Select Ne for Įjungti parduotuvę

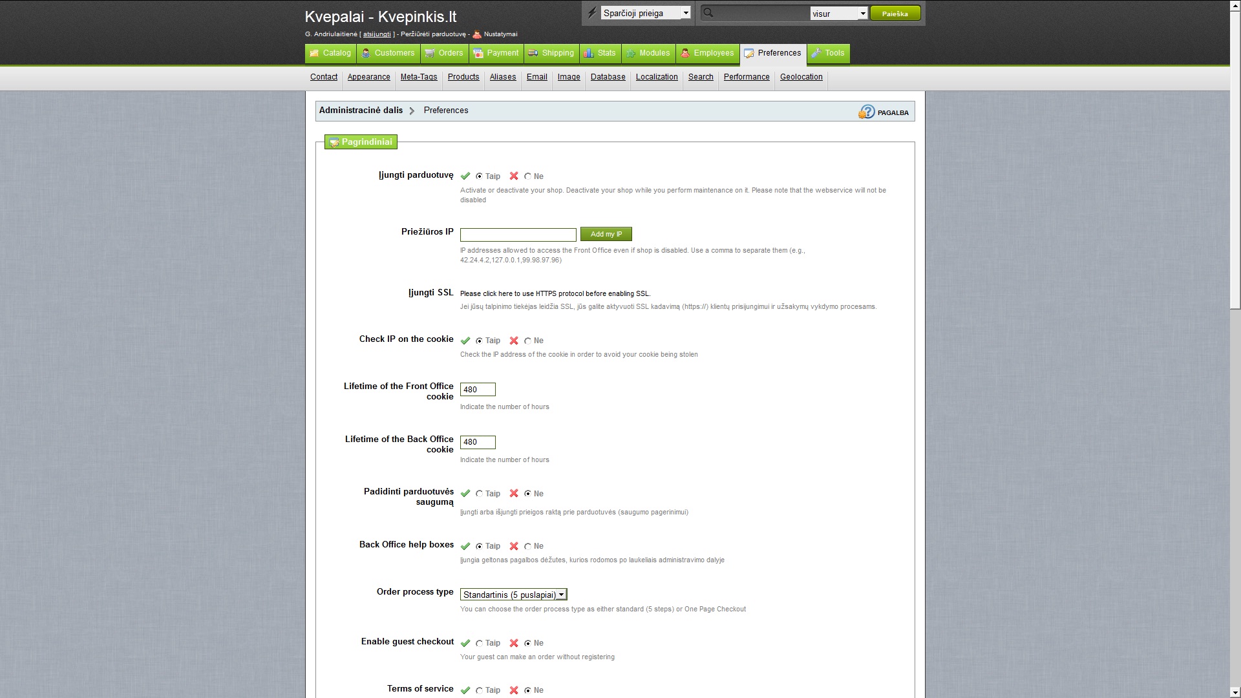click(528, 176)
